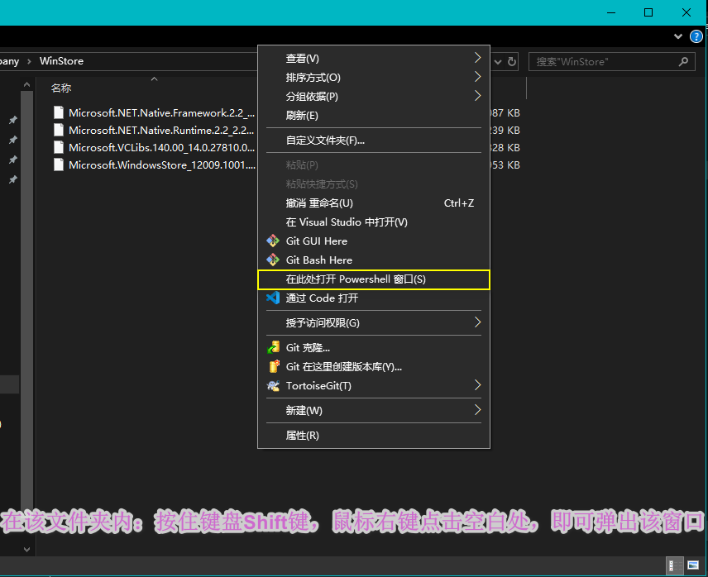Click the Git clone (克隆) icon
708x577 pixels.
273,347
